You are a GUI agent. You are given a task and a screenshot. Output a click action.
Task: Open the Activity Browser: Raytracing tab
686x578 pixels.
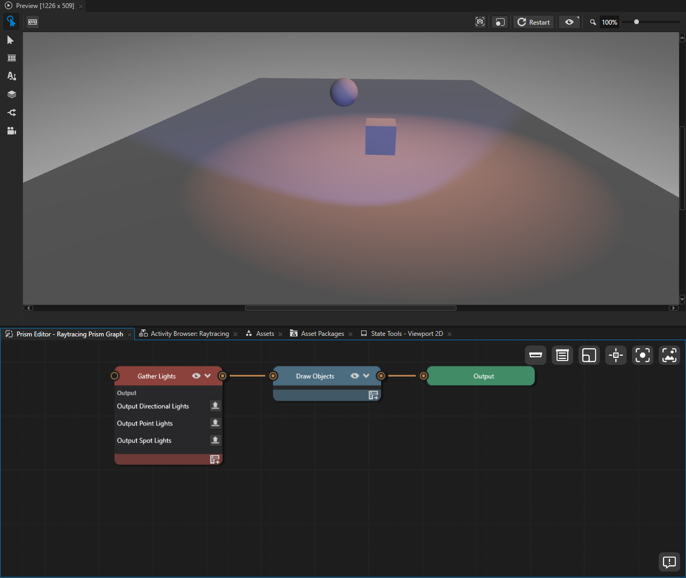(x=189, y=334)
